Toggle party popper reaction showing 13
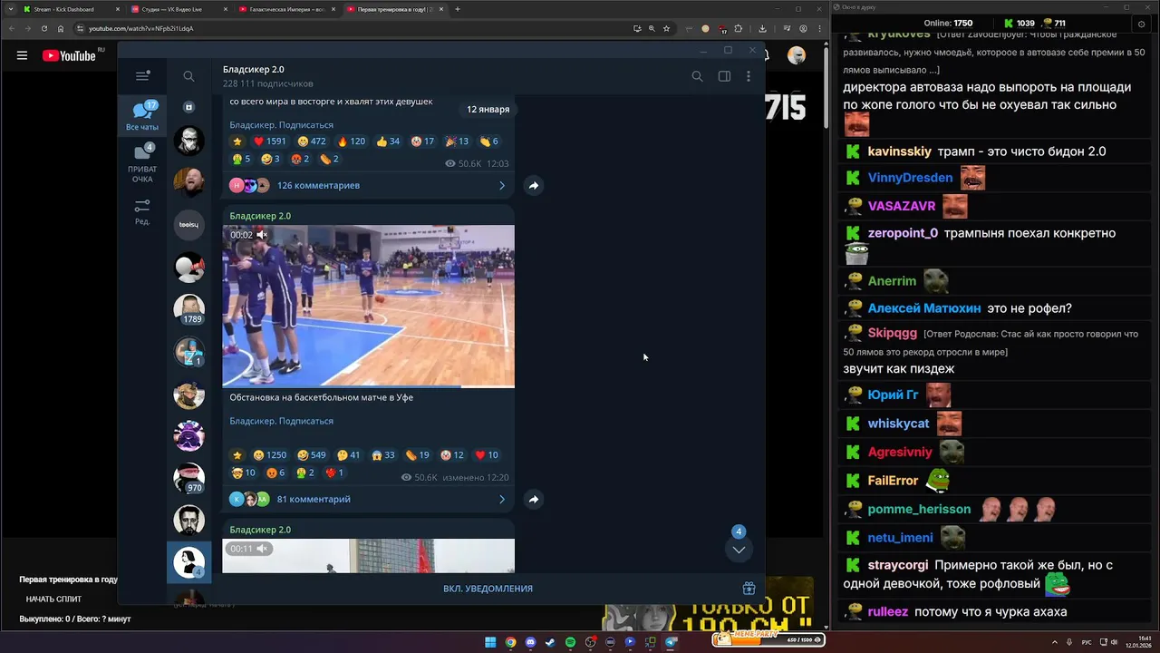This screenshot has width=1160, height=653. (457, 141)
